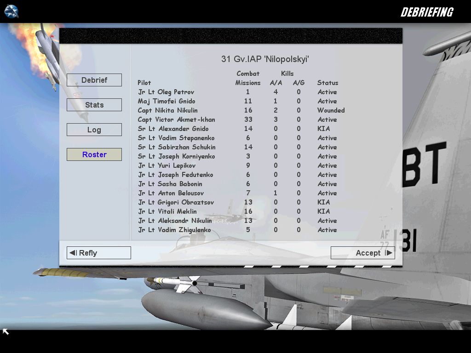Click Oleg Petrov's A/A kills value 4
Screen dimensions: 471x353
click(276, 92)
